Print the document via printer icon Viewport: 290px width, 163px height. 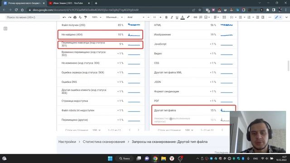pos(75,17)
